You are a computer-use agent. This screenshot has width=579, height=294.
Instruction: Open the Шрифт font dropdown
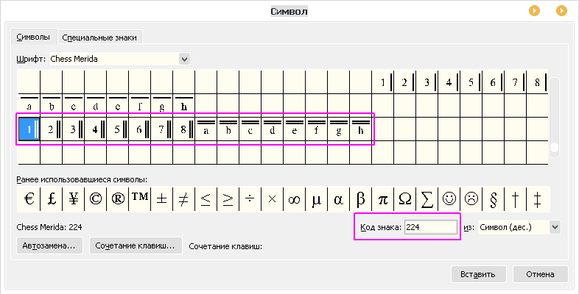(184, 59)
